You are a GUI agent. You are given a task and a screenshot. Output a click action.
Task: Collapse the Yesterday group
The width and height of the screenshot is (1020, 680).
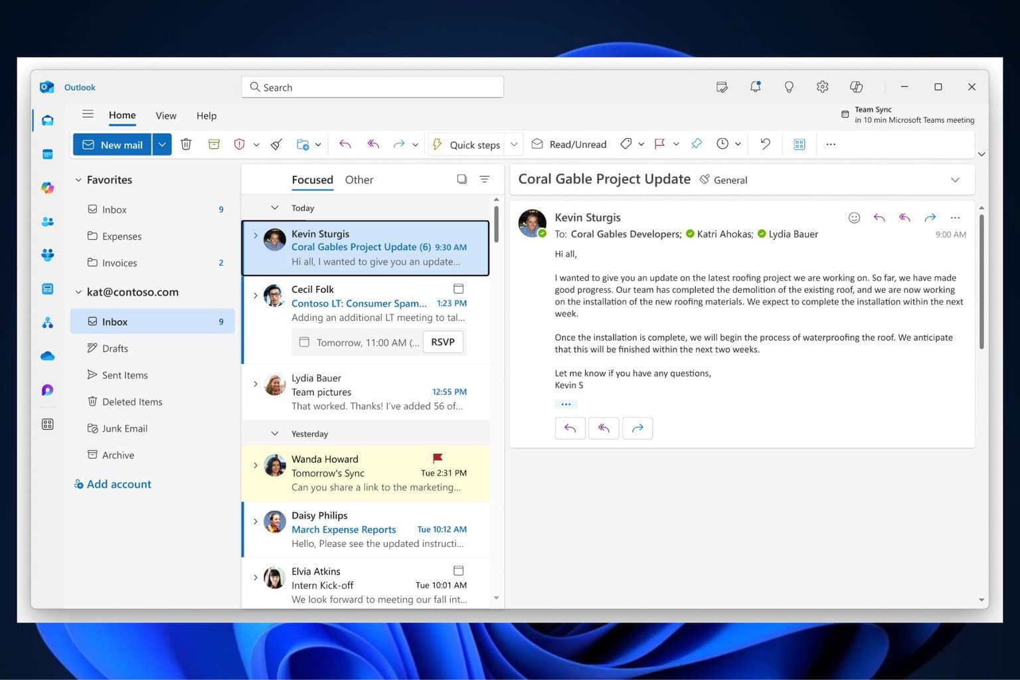point(275,434)
